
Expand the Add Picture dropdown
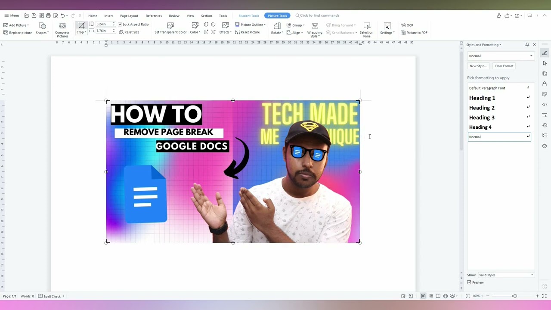[x=16, y=25]
